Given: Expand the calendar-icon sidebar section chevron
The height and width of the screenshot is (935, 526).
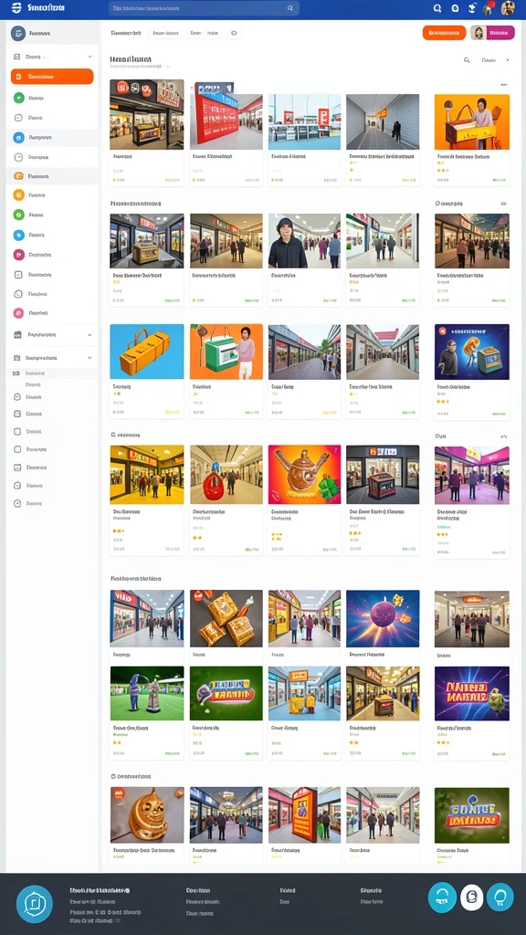Looking at the screenshot, I should (x=90, y=335).
